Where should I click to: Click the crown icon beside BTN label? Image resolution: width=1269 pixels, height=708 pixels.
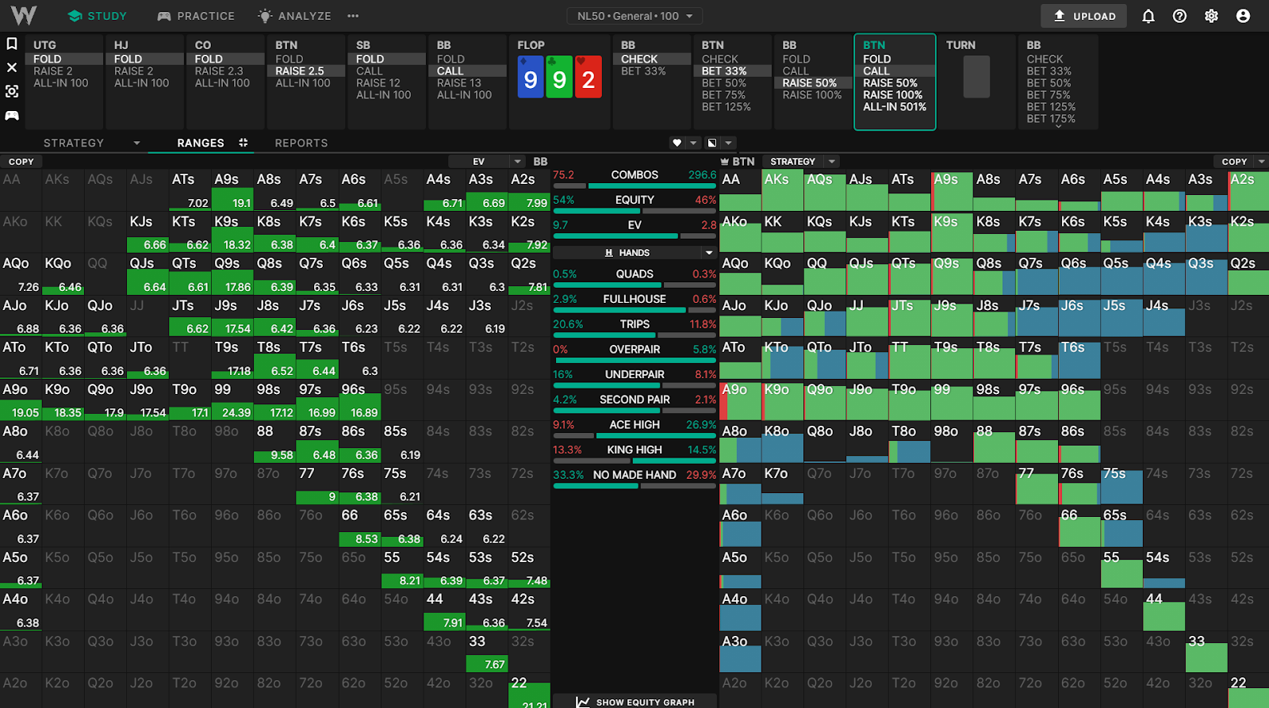coord(725,162)
